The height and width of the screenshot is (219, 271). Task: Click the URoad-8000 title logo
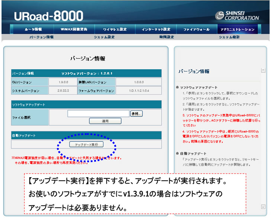click(49, 16)
